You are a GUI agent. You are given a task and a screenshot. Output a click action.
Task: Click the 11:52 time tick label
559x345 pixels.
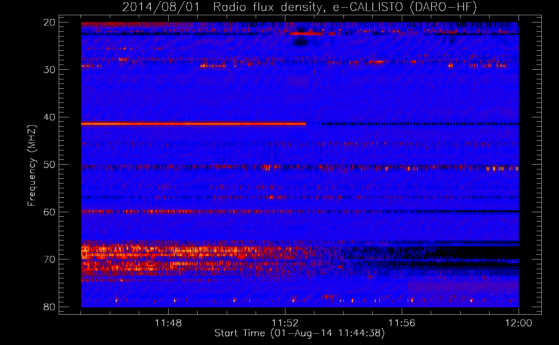click(285, 323)
